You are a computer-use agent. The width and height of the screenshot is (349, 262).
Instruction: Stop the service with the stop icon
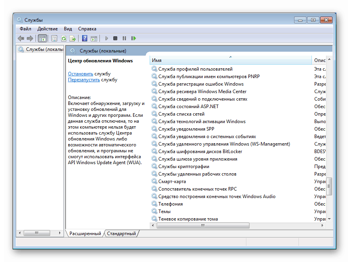(115, 38)
